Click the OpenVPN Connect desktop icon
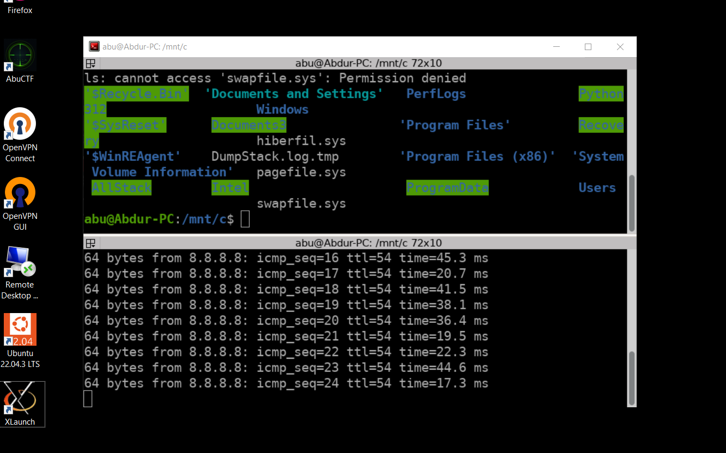Image resolution: width=726 pixels, height=453 pixels. click(20, 125)
